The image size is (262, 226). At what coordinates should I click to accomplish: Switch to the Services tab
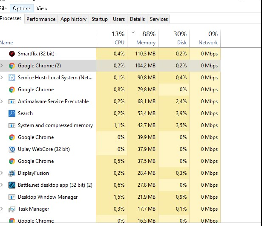tap(159, 19)
